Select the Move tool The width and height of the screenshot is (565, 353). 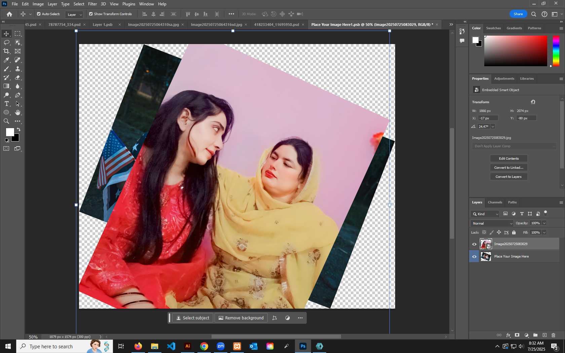[6, 34]
